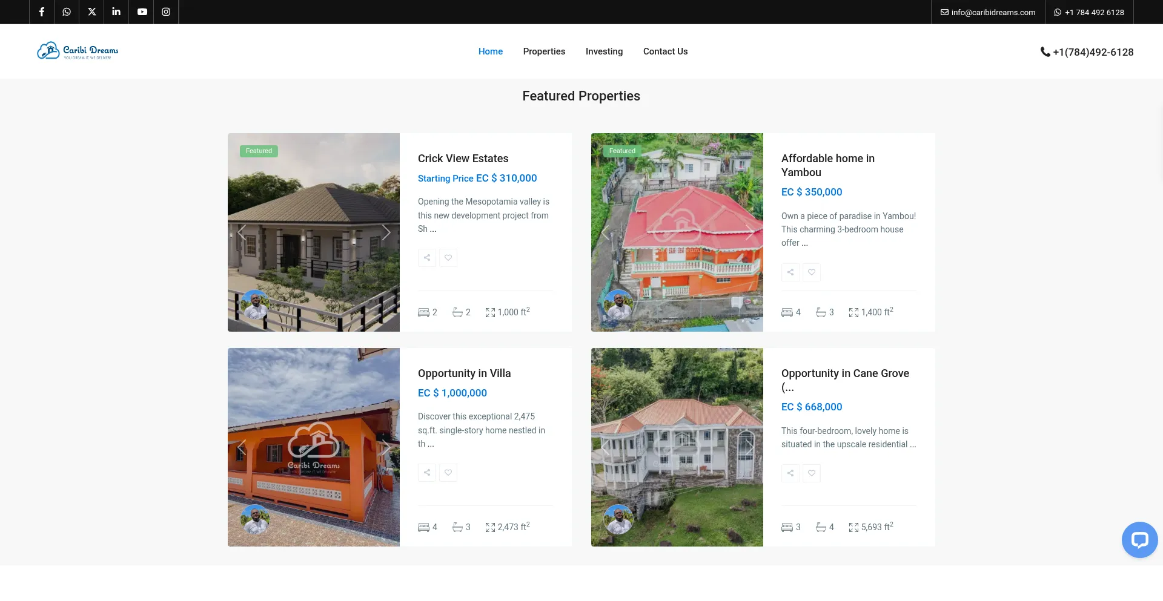Email info@caribidreams.com from top bar
Viewport: 1163px width, 601px height.
pyautogui.click(x=988, y=12)
